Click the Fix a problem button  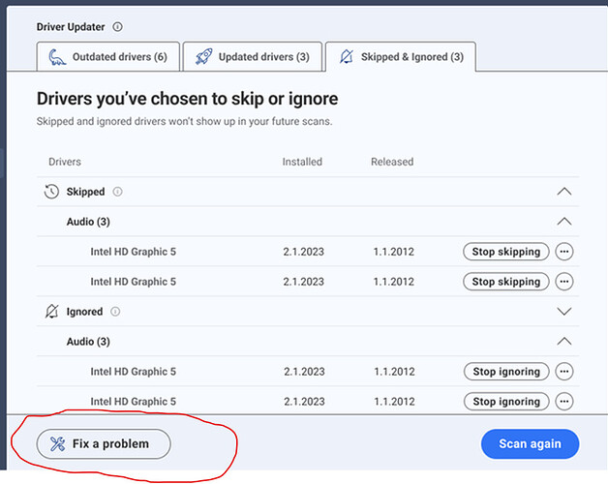point(104,444)
